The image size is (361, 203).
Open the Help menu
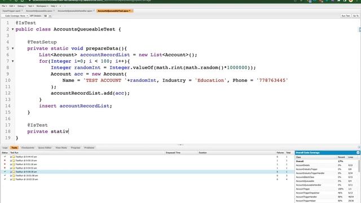54,6
